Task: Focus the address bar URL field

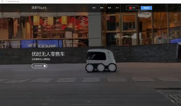Action: pos(92,1)
